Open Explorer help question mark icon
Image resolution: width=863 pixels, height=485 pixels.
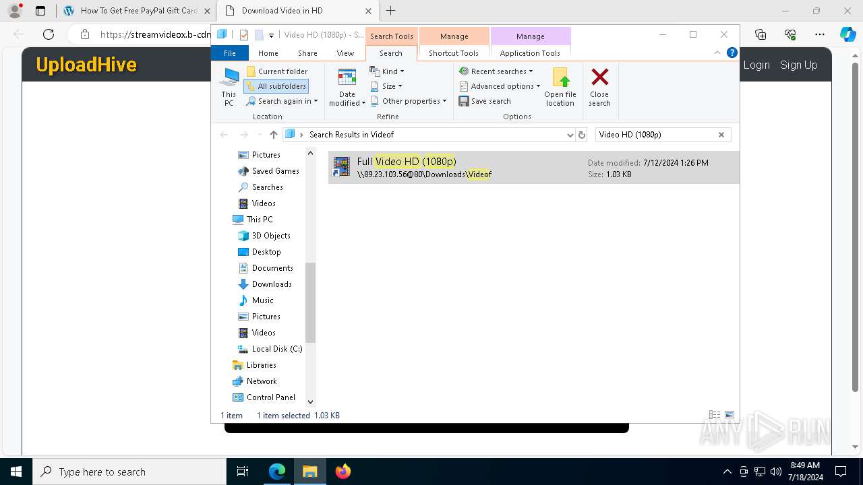[x=732, y=53]
